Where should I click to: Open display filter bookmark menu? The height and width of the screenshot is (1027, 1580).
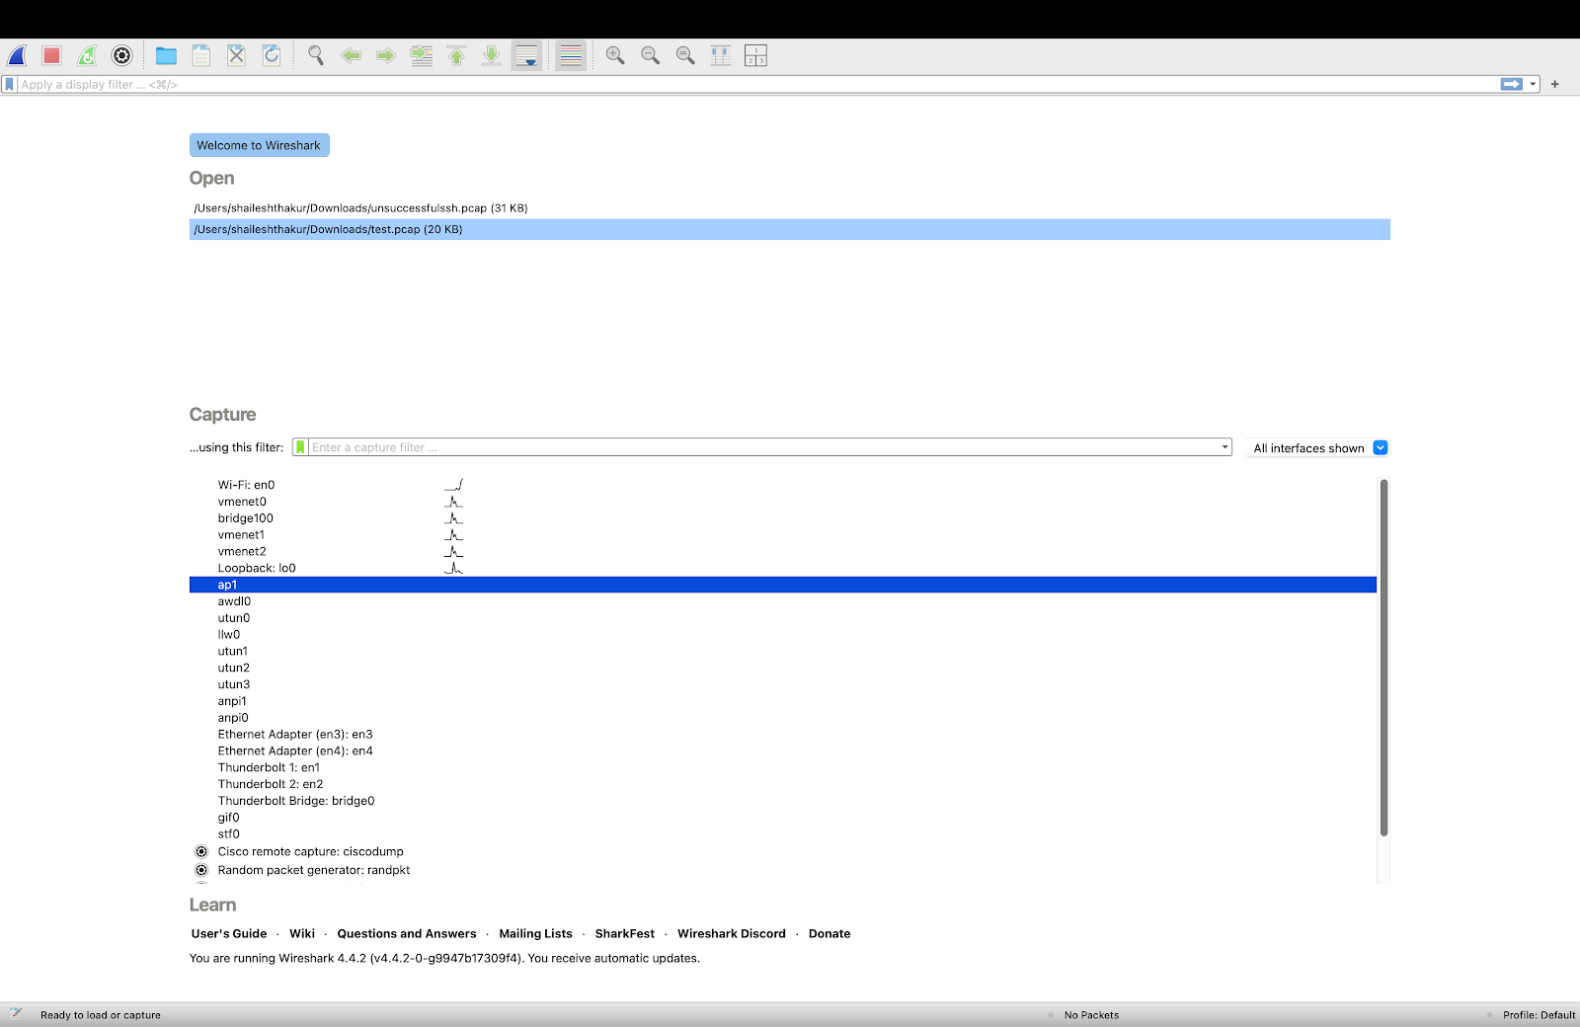coord(10,85)
